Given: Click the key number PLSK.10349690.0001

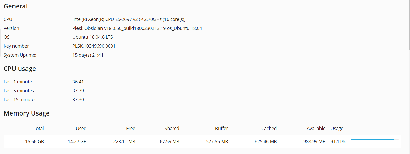Looking at the screenshot, I should tap(94, 46).
